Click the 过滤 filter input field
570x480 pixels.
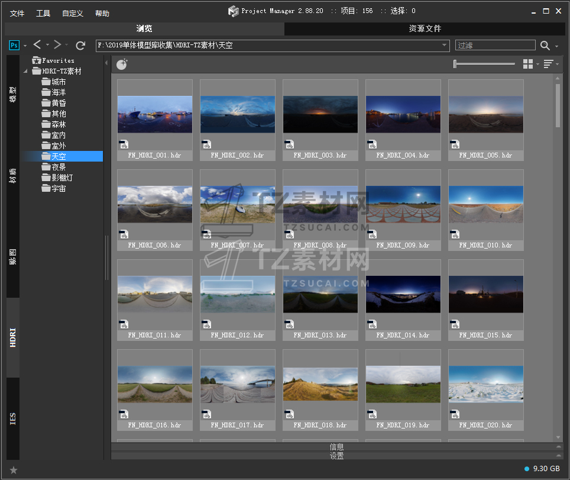pos(495,45)
